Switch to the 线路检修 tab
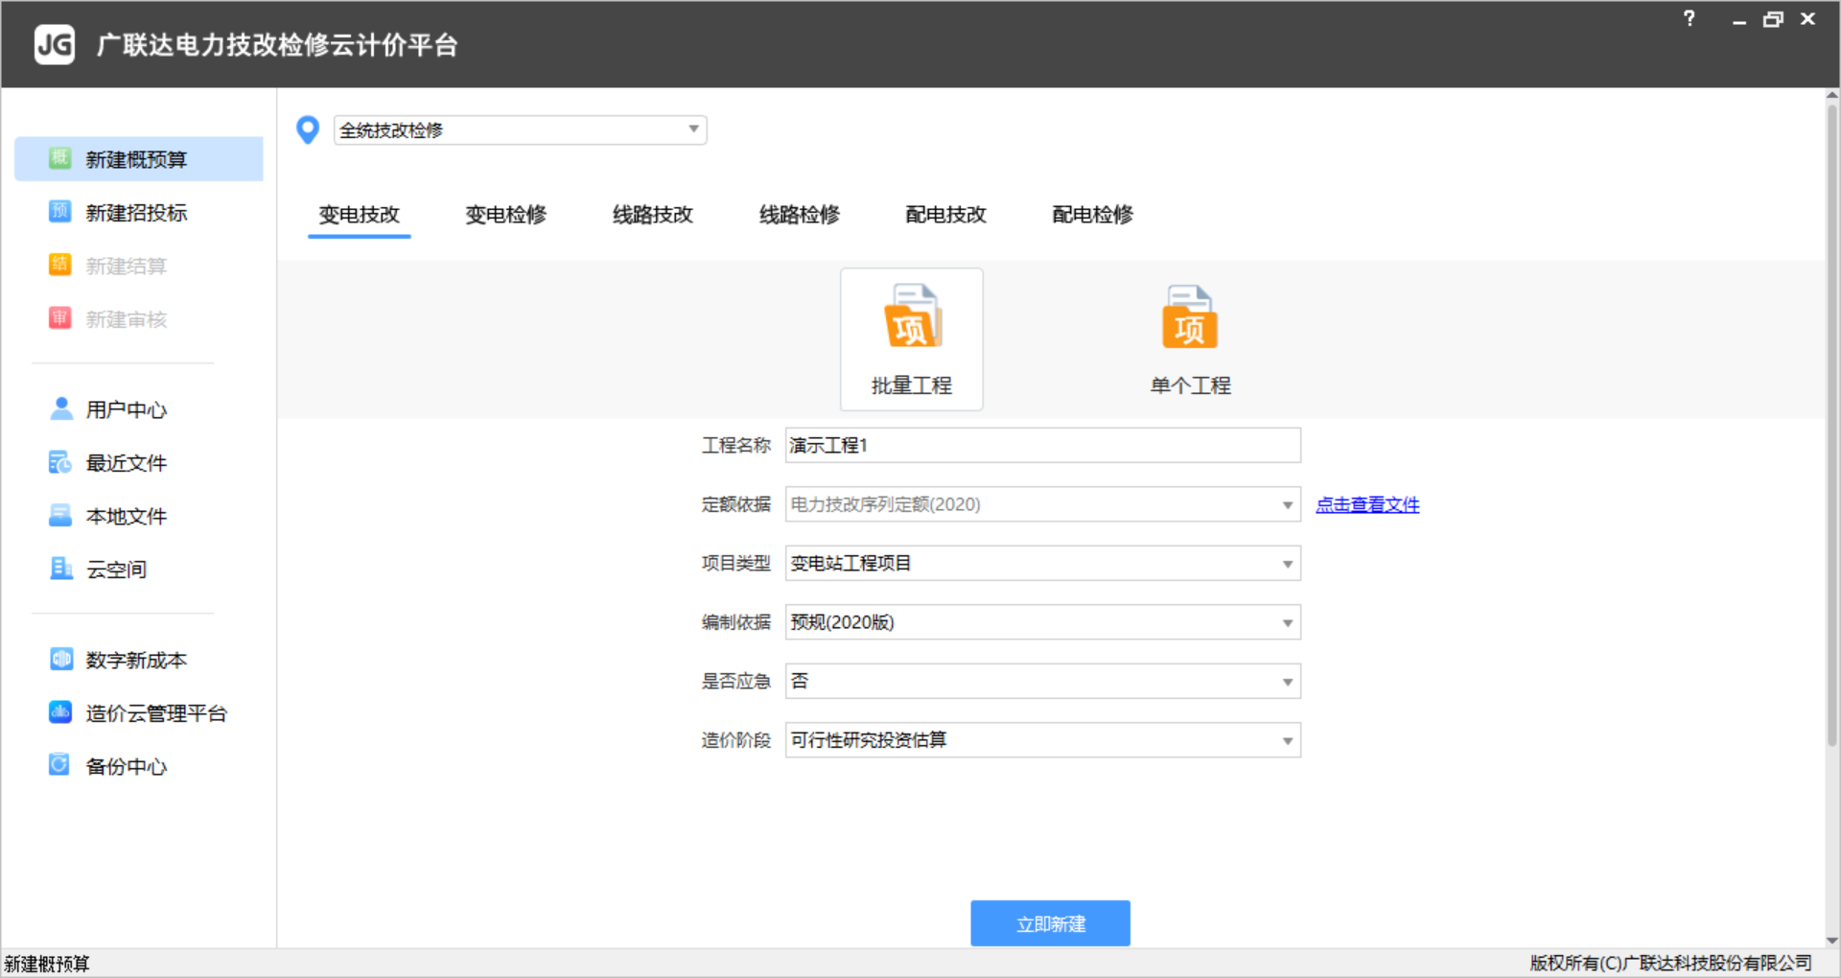The image size is (1841, 978). point(800,215)
